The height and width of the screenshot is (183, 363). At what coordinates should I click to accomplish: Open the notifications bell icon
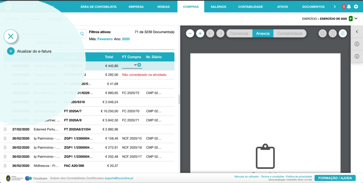[x=349, y=7]
